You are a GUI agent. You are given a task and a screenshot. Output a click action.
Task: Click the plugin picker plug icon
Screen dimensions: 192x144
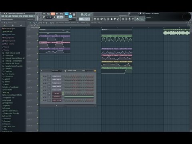[x=115, y=19]
